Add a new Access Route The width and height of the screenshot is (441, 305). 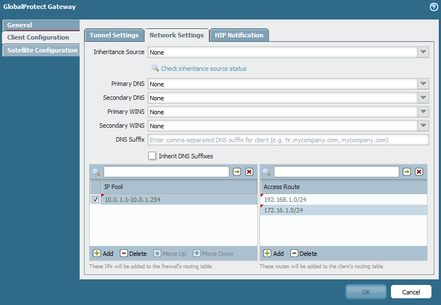coord(273,254)
